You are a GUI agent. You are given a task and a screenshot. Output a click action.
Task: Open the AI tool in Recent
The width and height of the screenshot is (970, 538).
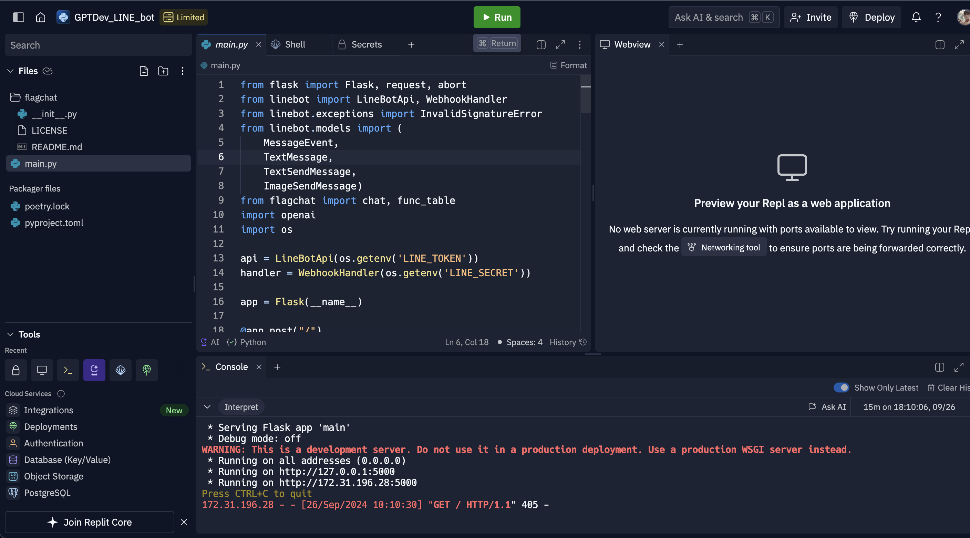point(94,370)
